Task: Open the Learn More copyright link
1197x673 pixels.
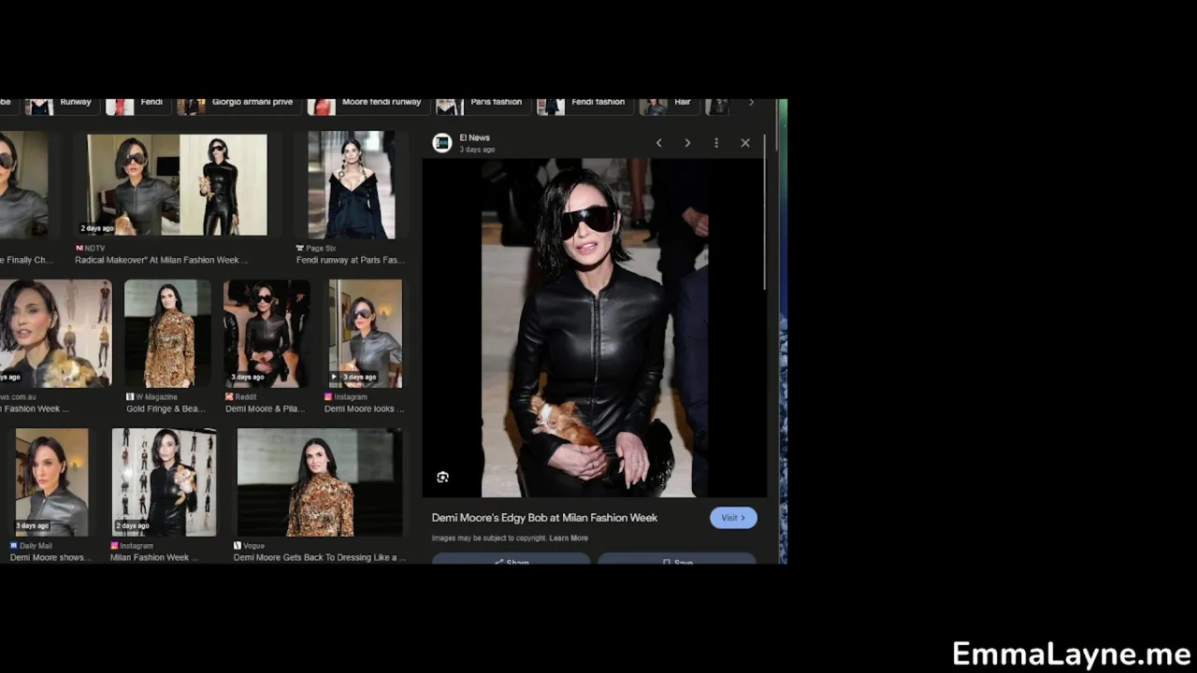Action: tap(569, 538)
